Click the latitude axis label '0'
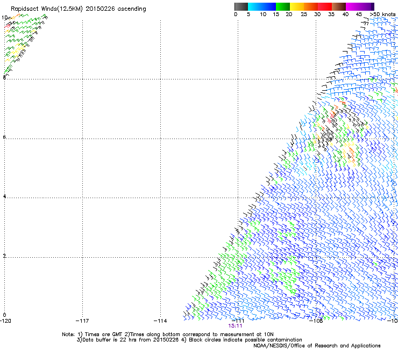This screenshot has width=398, height=349. 4,315
